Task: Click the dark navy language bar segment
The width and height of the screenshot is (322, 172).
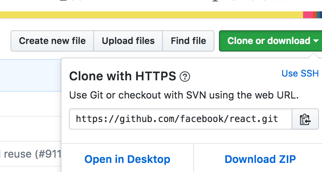Action: pos(320,15)
